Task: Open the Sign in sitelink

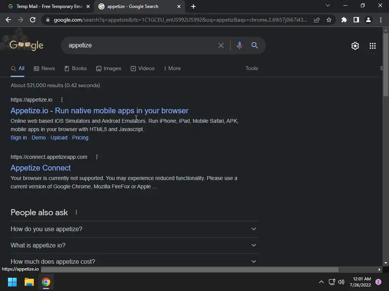Action: [x=19, y=138]
